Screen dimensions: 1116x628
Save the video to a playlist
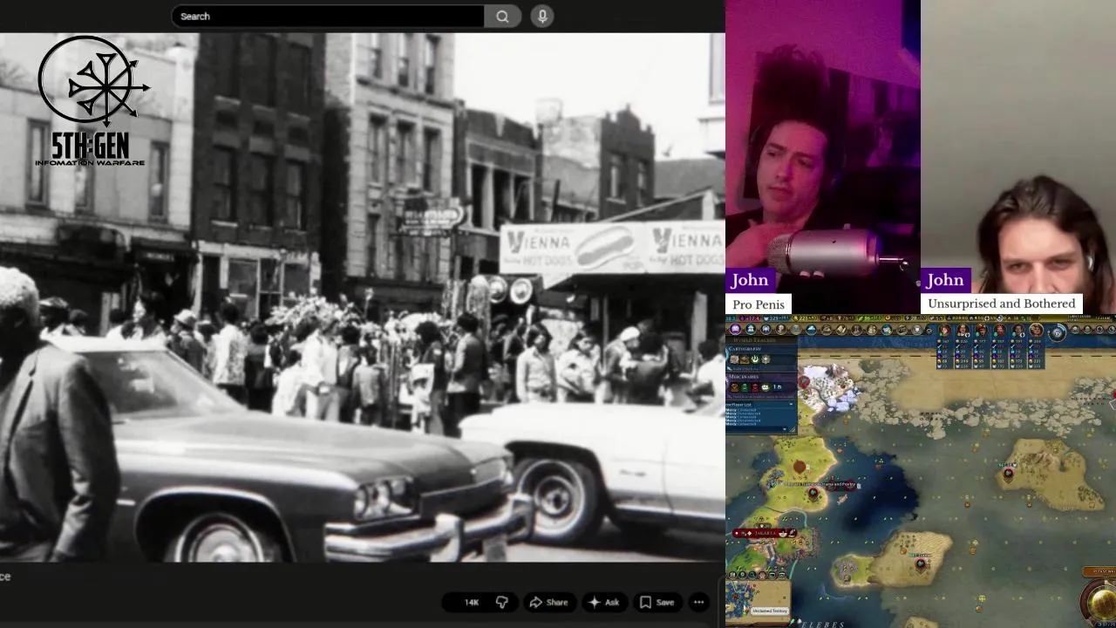657,602
